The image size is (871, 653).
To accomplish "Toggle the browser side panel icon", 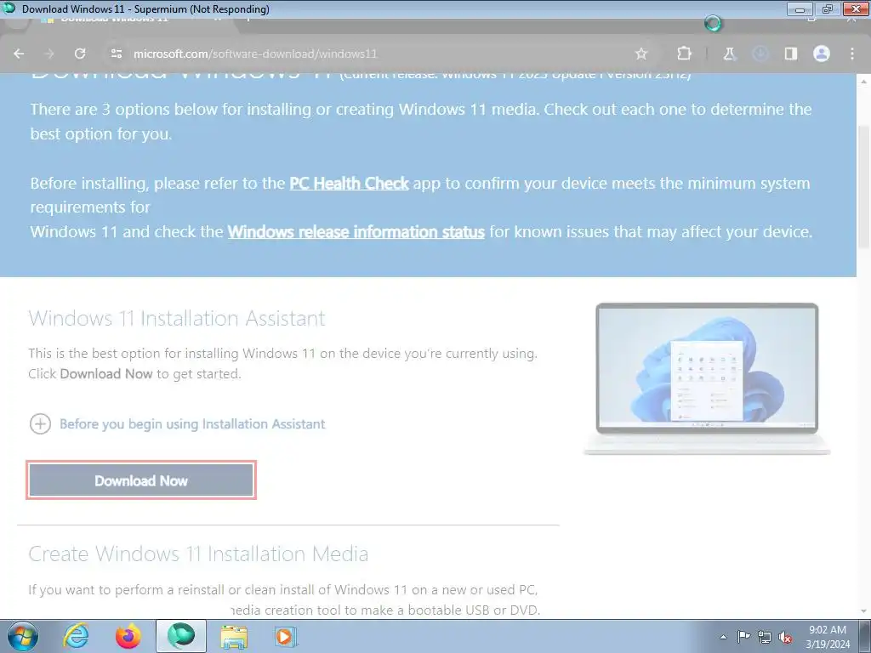I will tap(790, 54).
